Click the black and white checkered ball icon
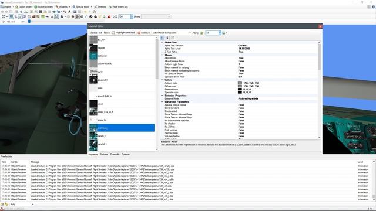 coord(91,17)
